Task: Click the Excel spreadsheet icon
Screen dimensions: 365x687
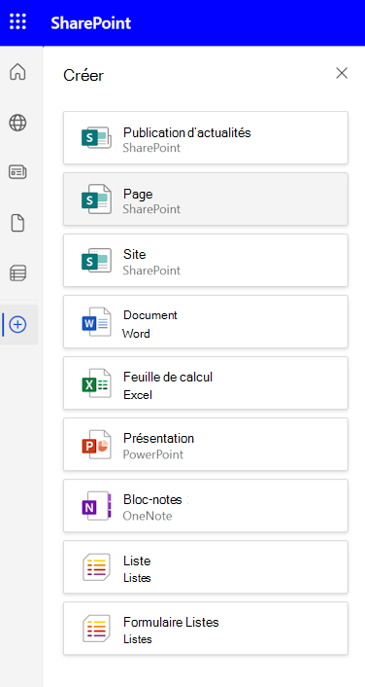Action: pos(96,383)
